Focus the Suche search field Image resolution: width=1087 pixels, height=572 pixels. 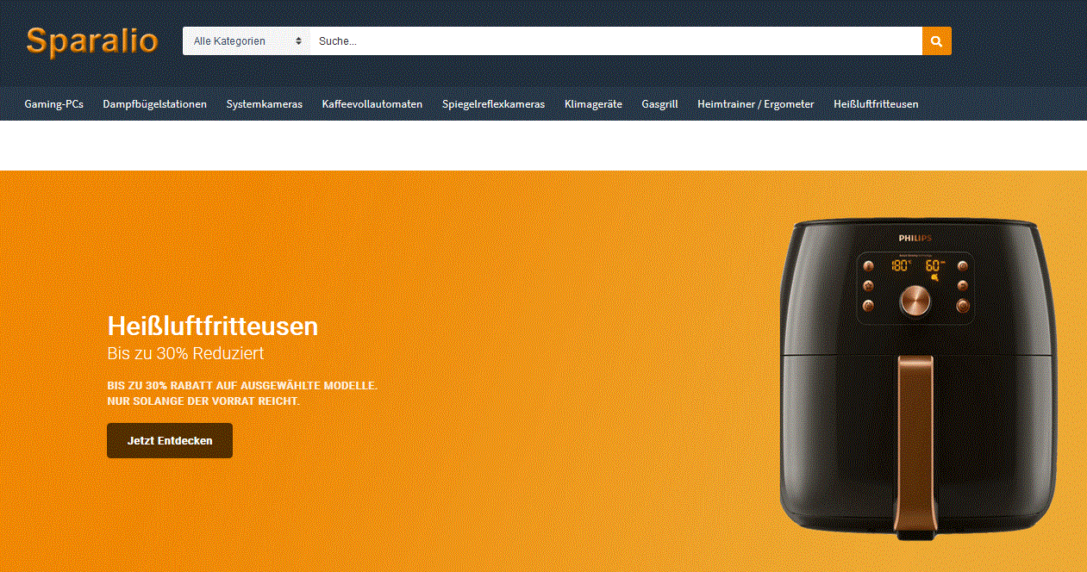click(x=615, y=40)
